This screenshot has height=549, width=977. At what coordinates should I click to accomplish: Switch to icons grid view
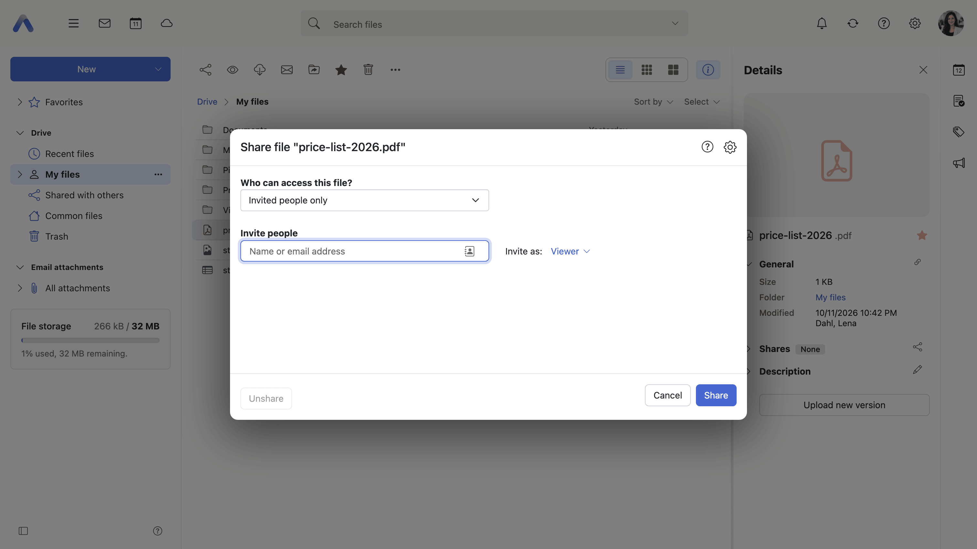[647, 70]
